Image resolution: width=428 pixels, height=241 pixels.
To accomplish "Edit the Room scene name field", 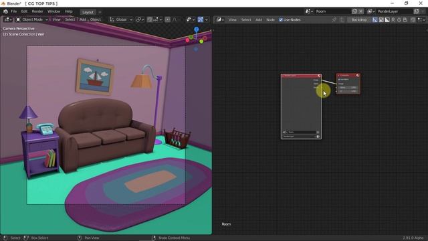I will tap(333, 11).
